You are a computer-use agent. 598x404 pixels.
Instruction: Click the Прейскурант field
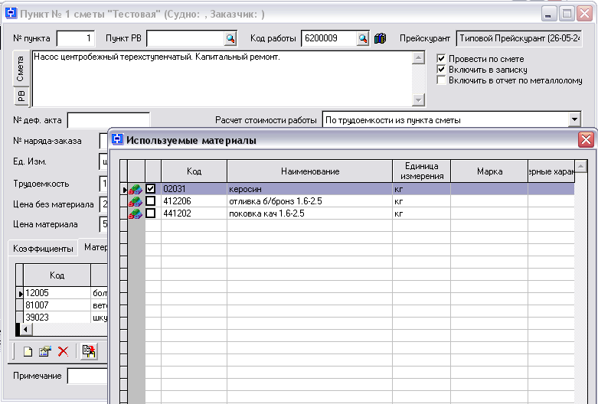519,38
